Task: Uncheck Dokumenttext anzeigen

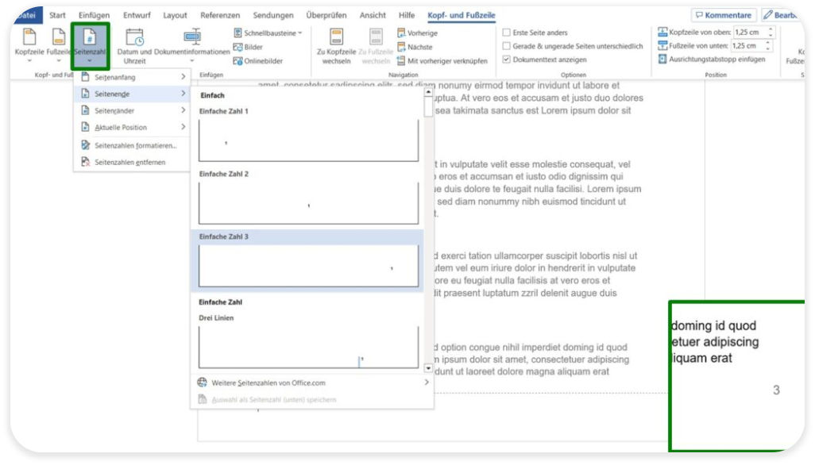Action: [x=506, y=60]
